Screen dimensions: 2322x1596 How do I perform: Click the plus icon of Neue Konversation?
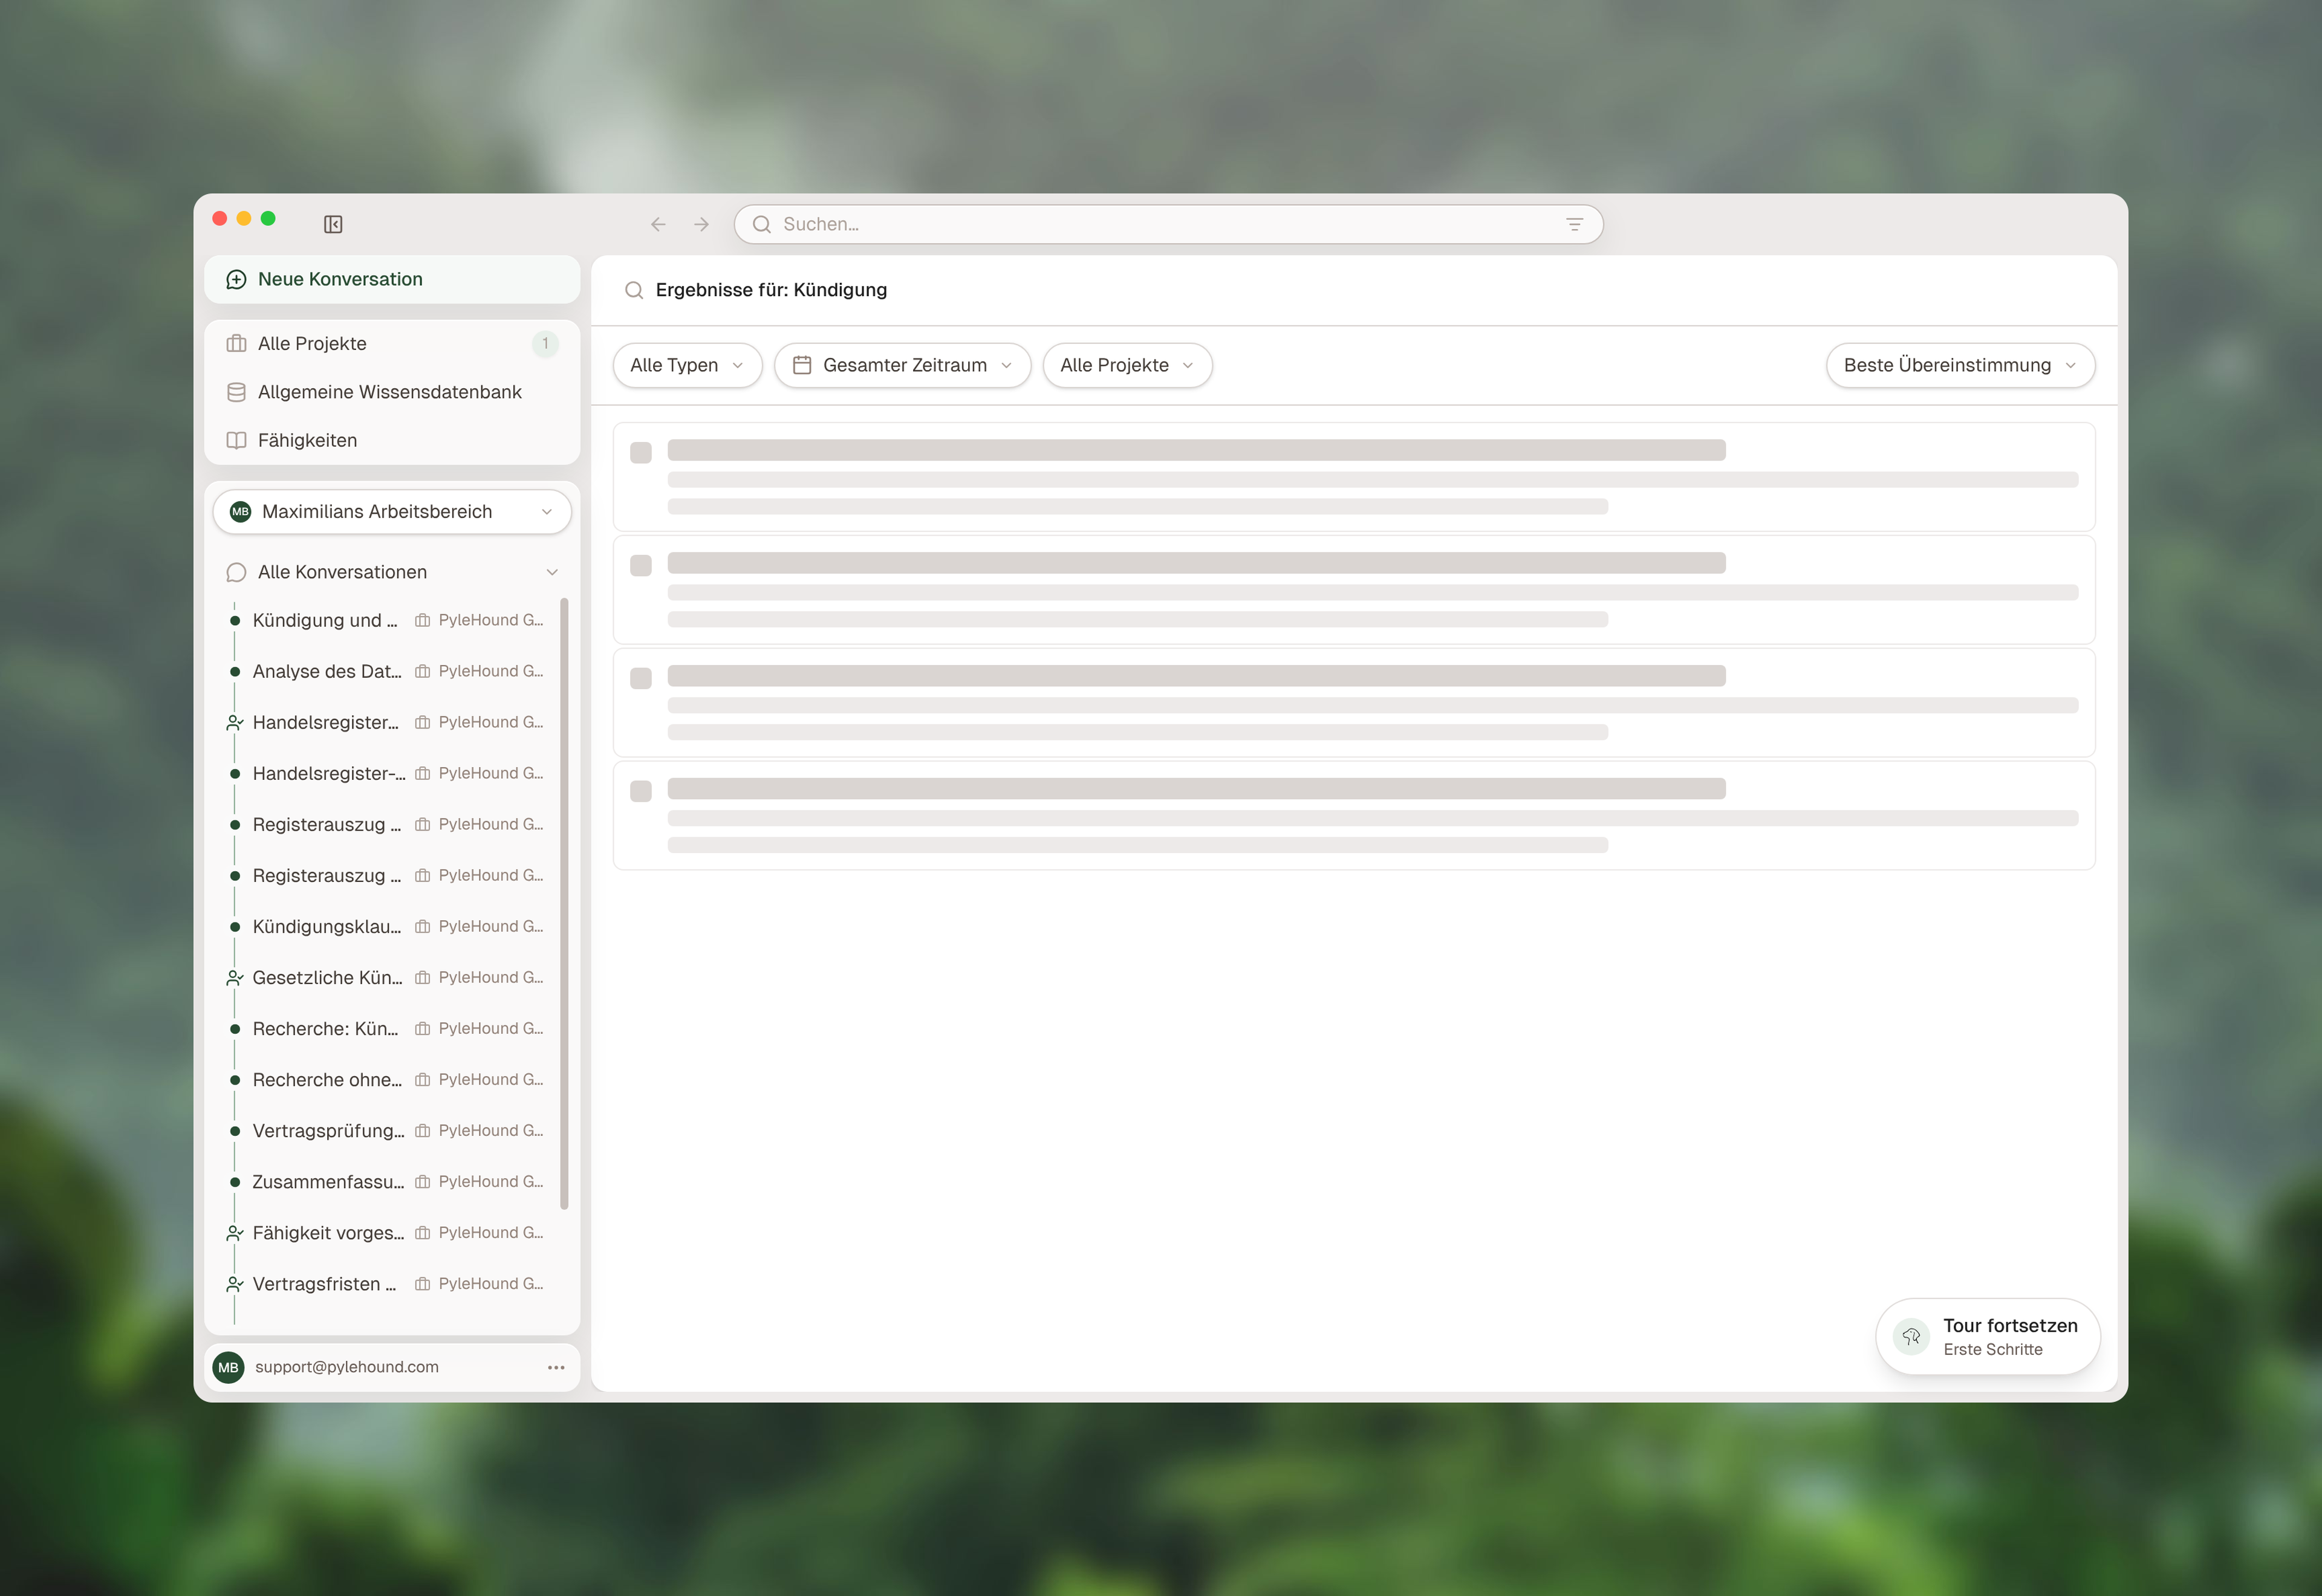coord(236,279)
